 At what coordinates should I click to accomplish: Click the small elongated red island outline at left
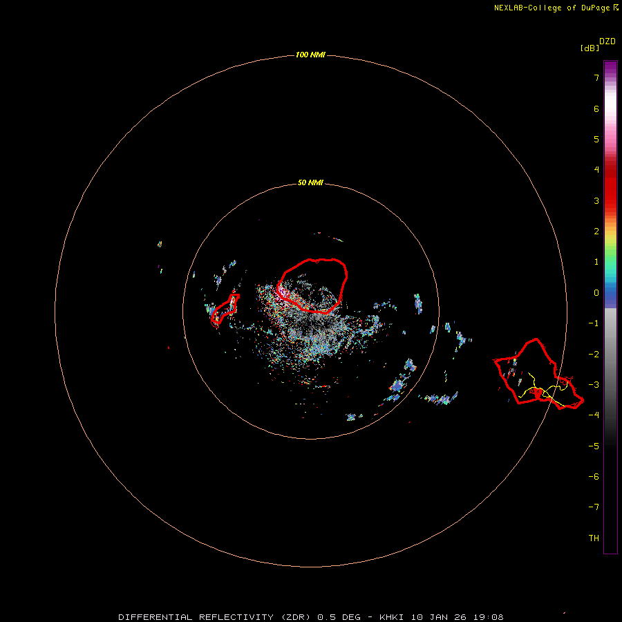tap(225, 310)
